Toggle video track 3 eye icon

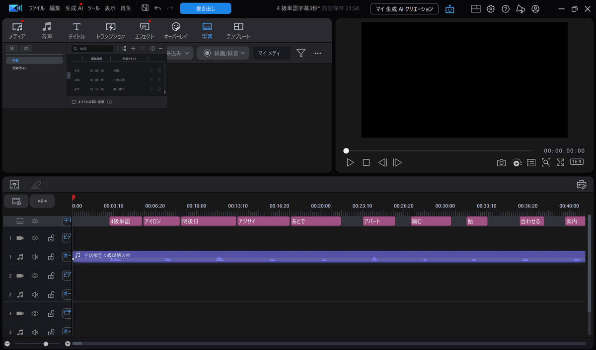click(x=35, y=313)
